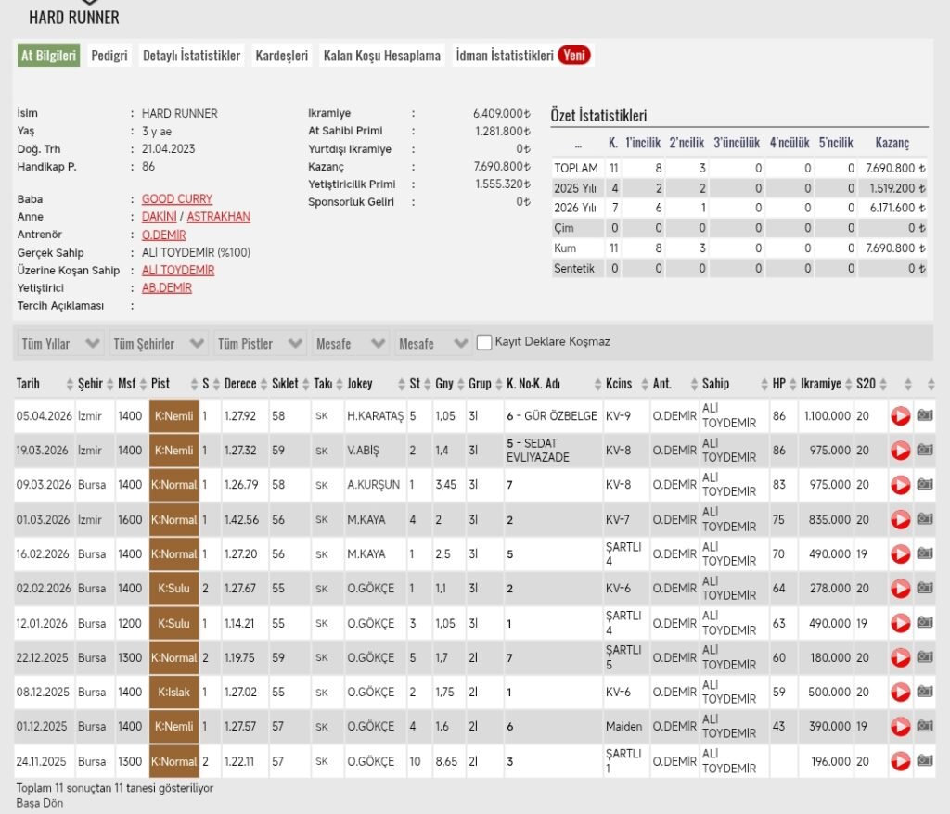Viewport: 950px width, 814px height.
Task: Open the Detaylı İstatistikler tab
Action: (x=191, y=56)
